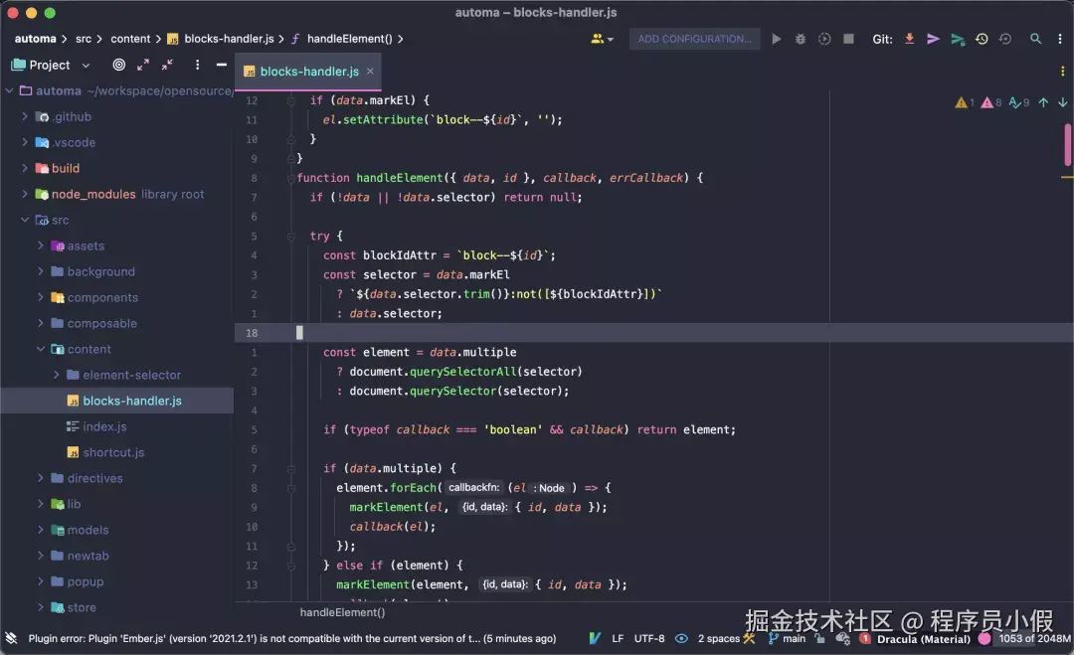Open index.js in project tree
Screen dimensions: 1074x655
[104, 426]
